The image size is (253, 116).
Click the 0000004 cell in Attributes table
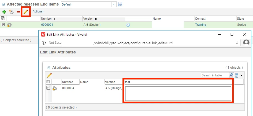click(x=68, y=88)
